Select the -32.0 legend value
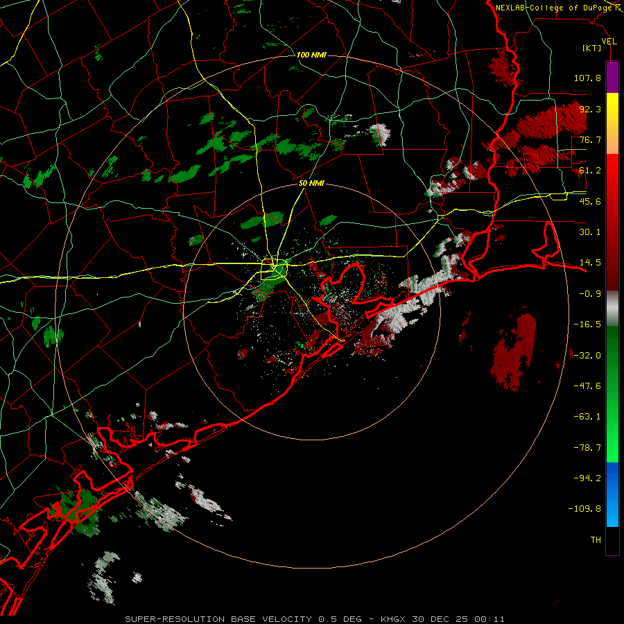This screenshot has width=624, height=624. pyautogui.click(x=587, y=356)
